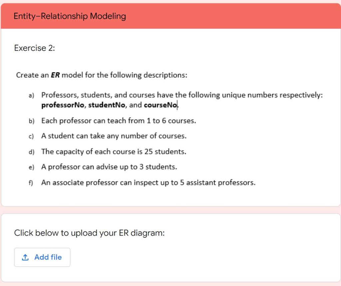Click the "A professor can advise" line

point(109,167)
